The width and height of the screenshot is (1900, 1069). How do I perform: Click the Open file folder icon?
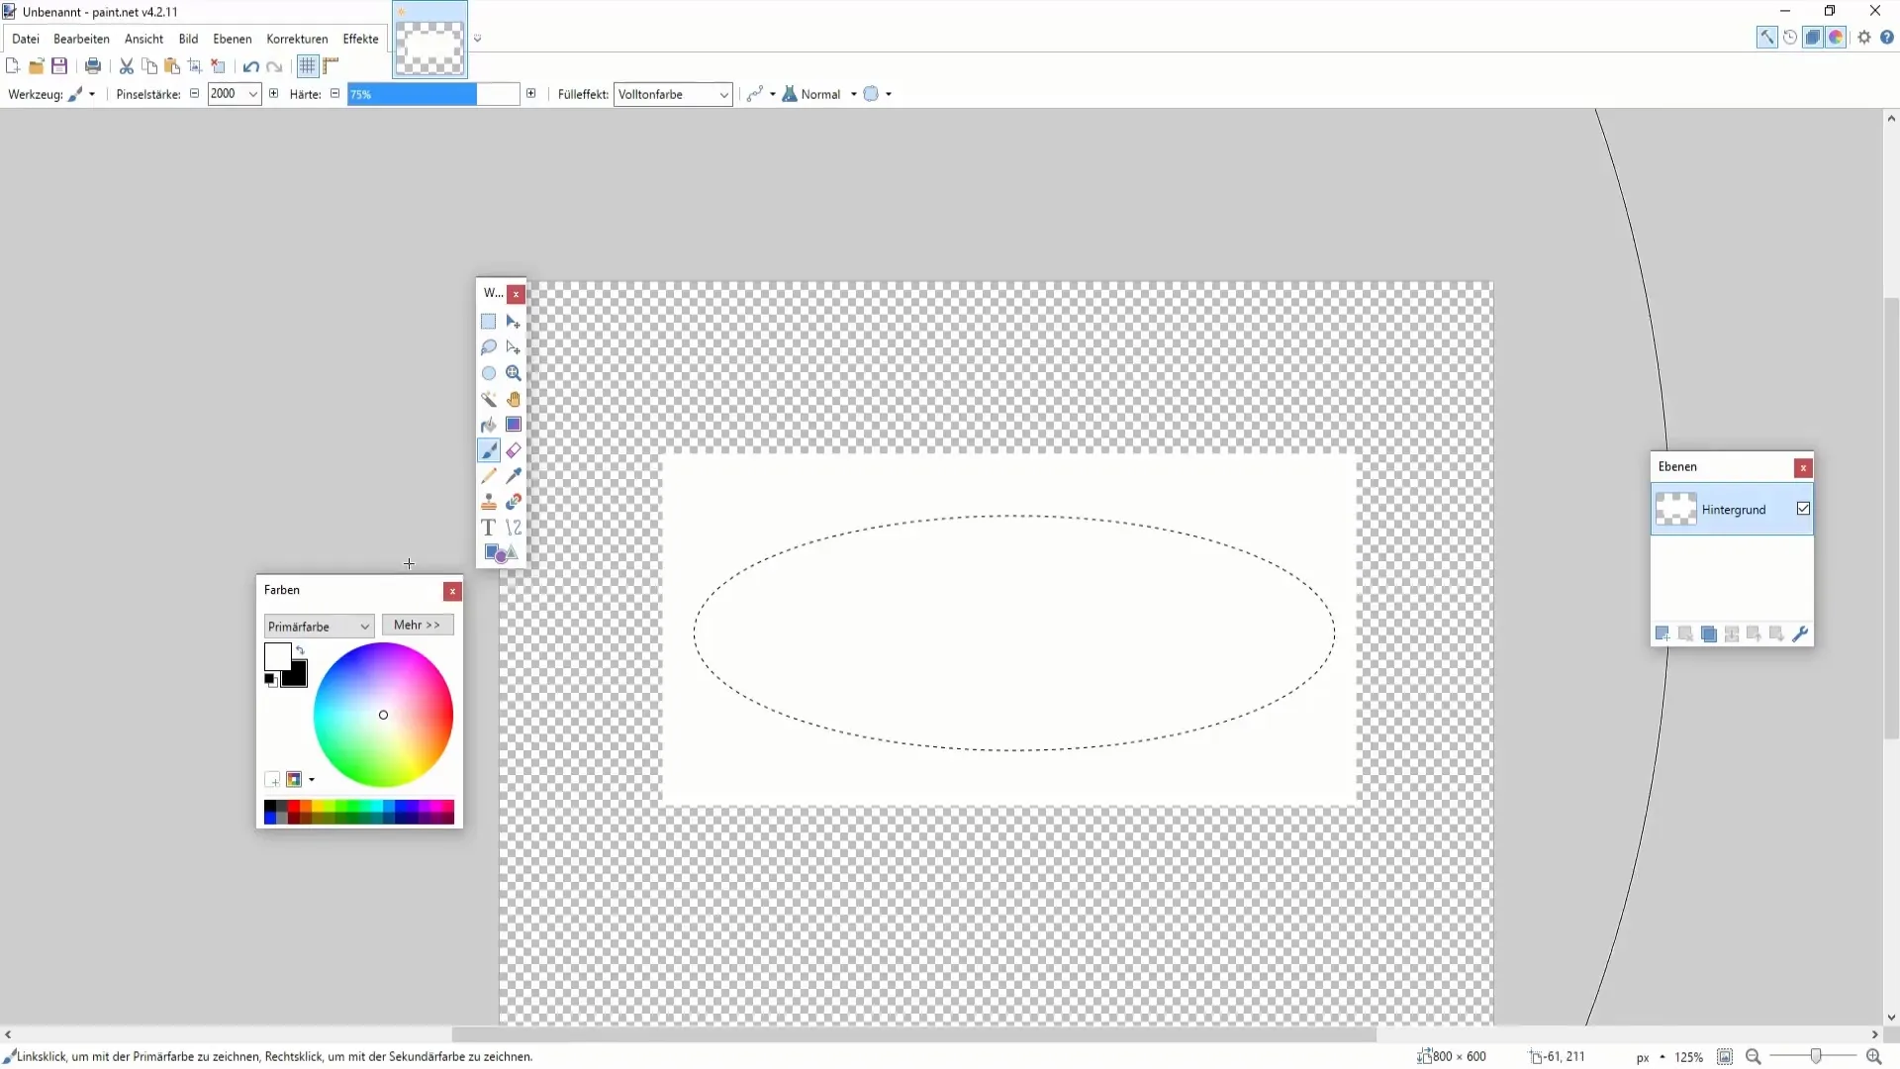coord(37,66)
